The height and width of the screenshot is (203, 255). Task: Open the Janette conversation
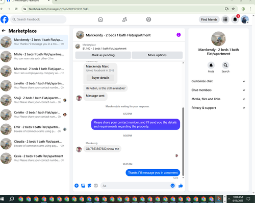[34, 85]
